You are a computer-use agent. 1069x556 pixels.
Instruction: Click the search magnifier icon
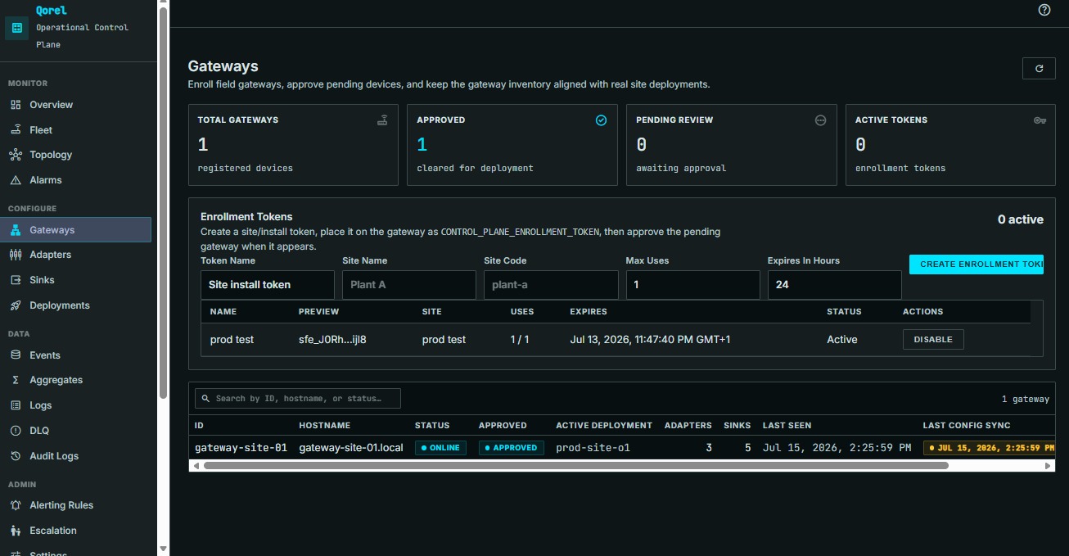coord(206,399)
